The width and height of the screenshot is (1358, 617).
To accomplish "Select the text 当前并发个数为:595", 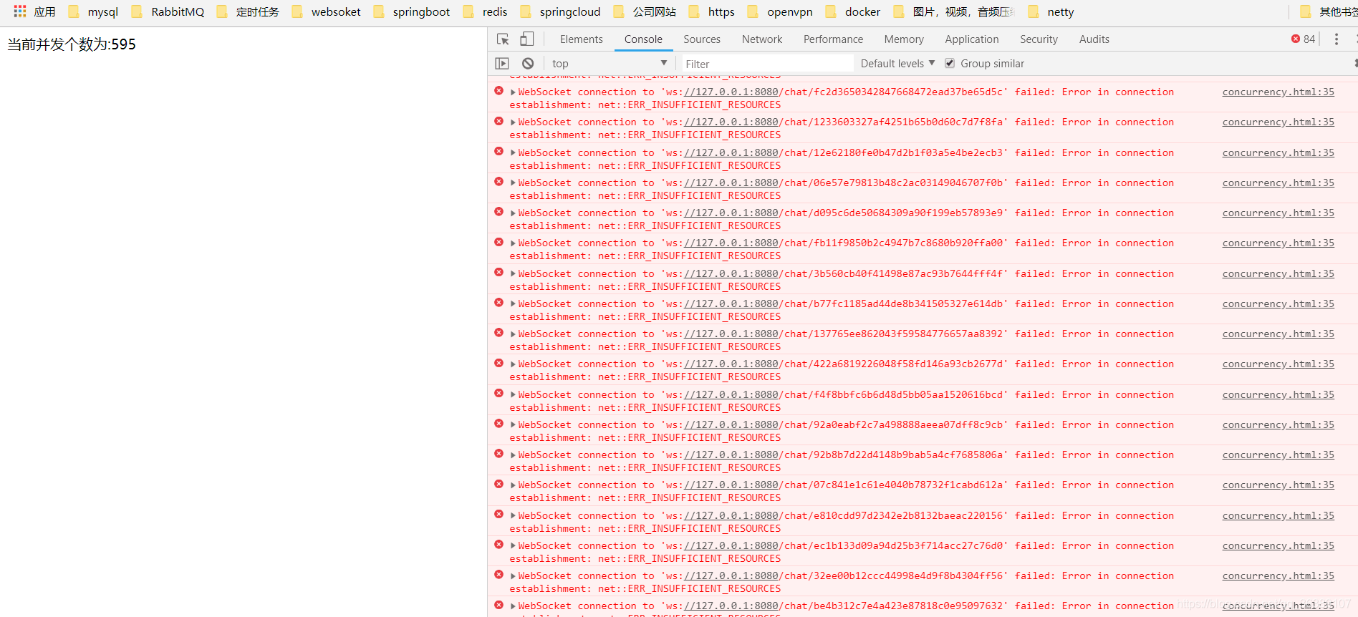I will 72,44.
